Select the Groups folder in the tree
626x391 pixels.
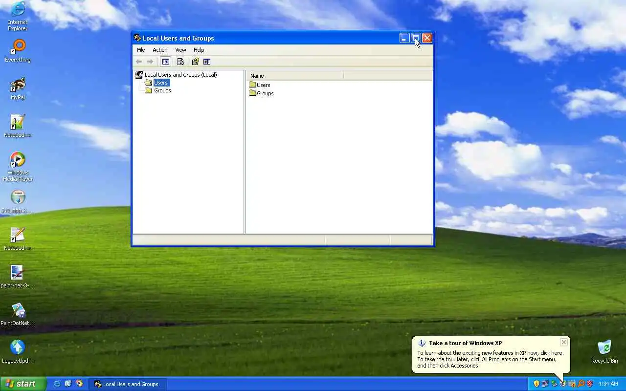pyautogui.click(x=158, y=90)
